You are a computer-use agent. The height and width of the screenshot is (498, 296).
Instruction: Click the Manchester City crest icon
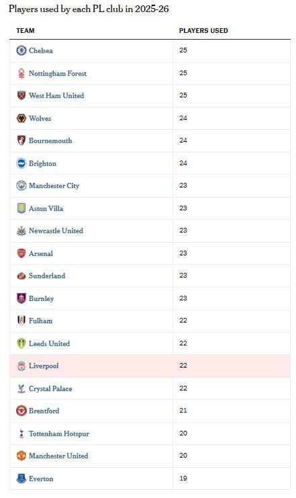pos(21,185)
